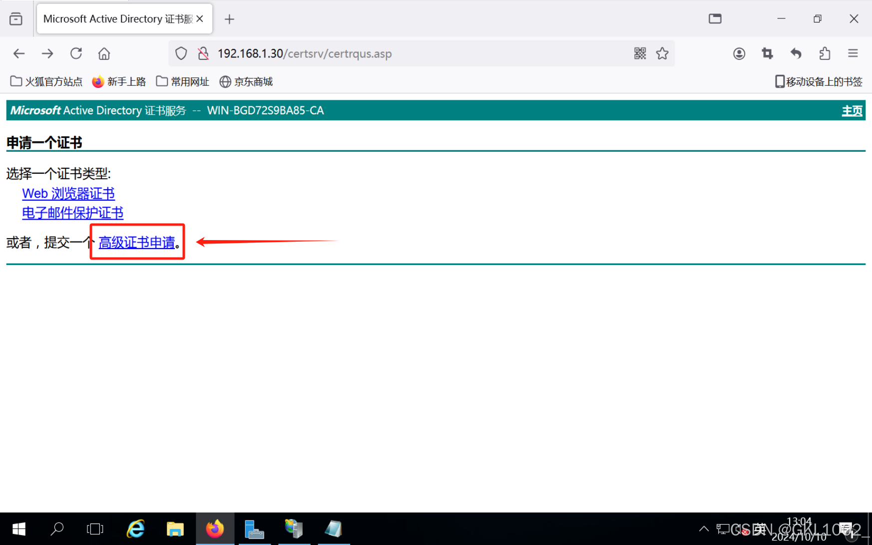Click the WIN-BGD72S9BA85-CA server name text
This screenshot has height=545, width=872.
265,111
